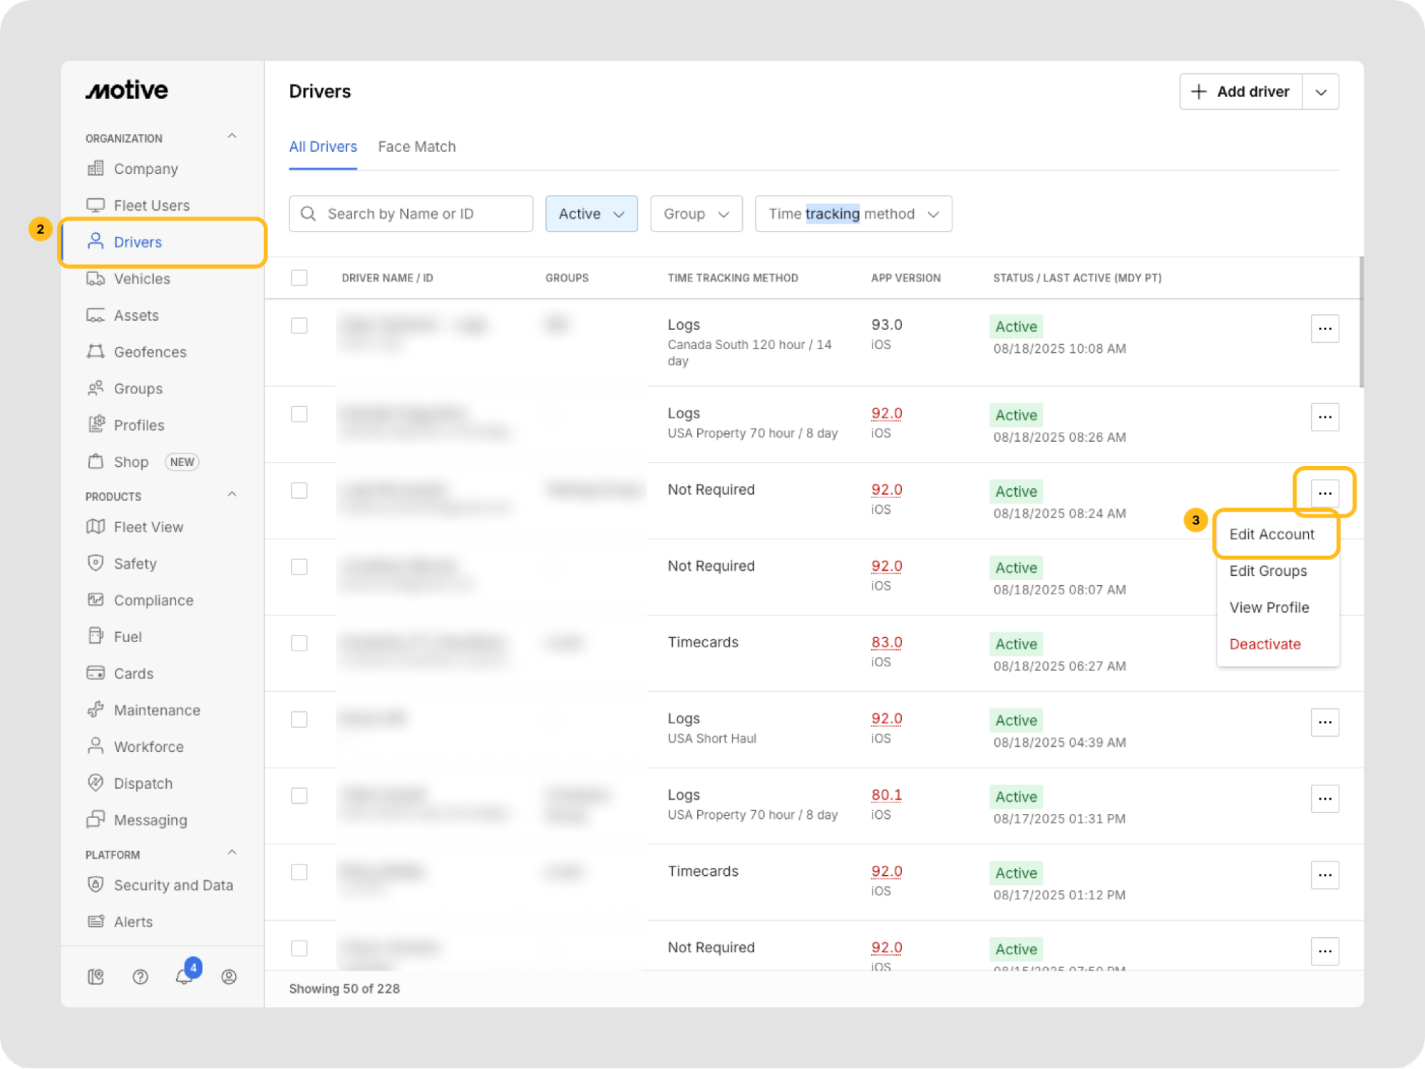The height and width of the screenshot is (1069, 1425).
Task: Click the help question mark icon
Action: point(140,976)
